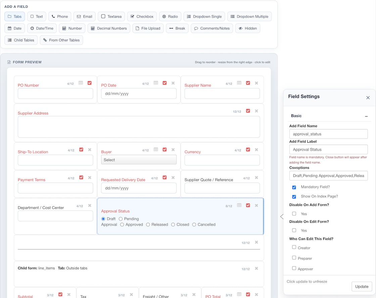The height and width of the screenshot is (298, 376).
Task: Tick the Creator checkbox
Action: pos(294,247)
